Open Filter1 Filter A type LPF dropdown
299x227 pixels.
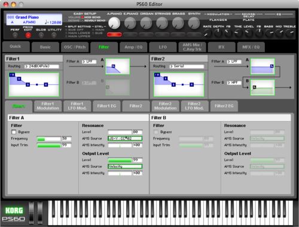[x=89, y=62]
